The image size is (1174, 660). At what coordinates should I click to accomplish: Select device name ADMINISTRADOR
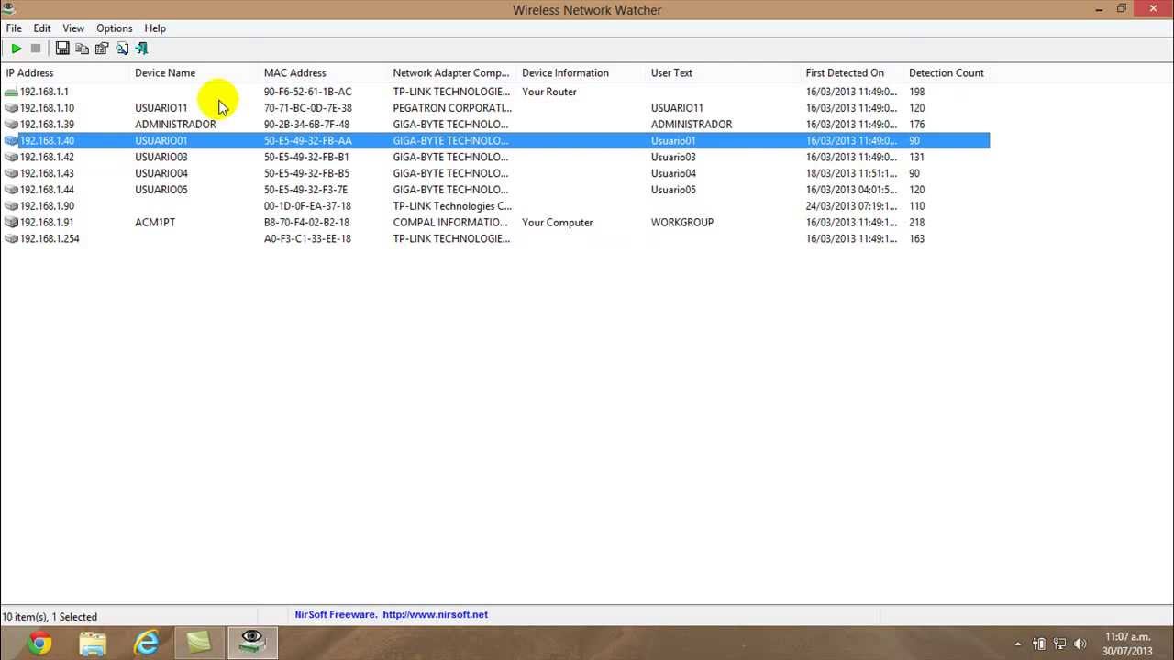pyautogui.click(x=175, y=125)
